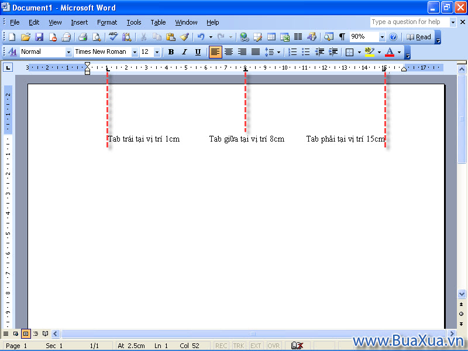Apply numbered list formatting

coord(292,52)
